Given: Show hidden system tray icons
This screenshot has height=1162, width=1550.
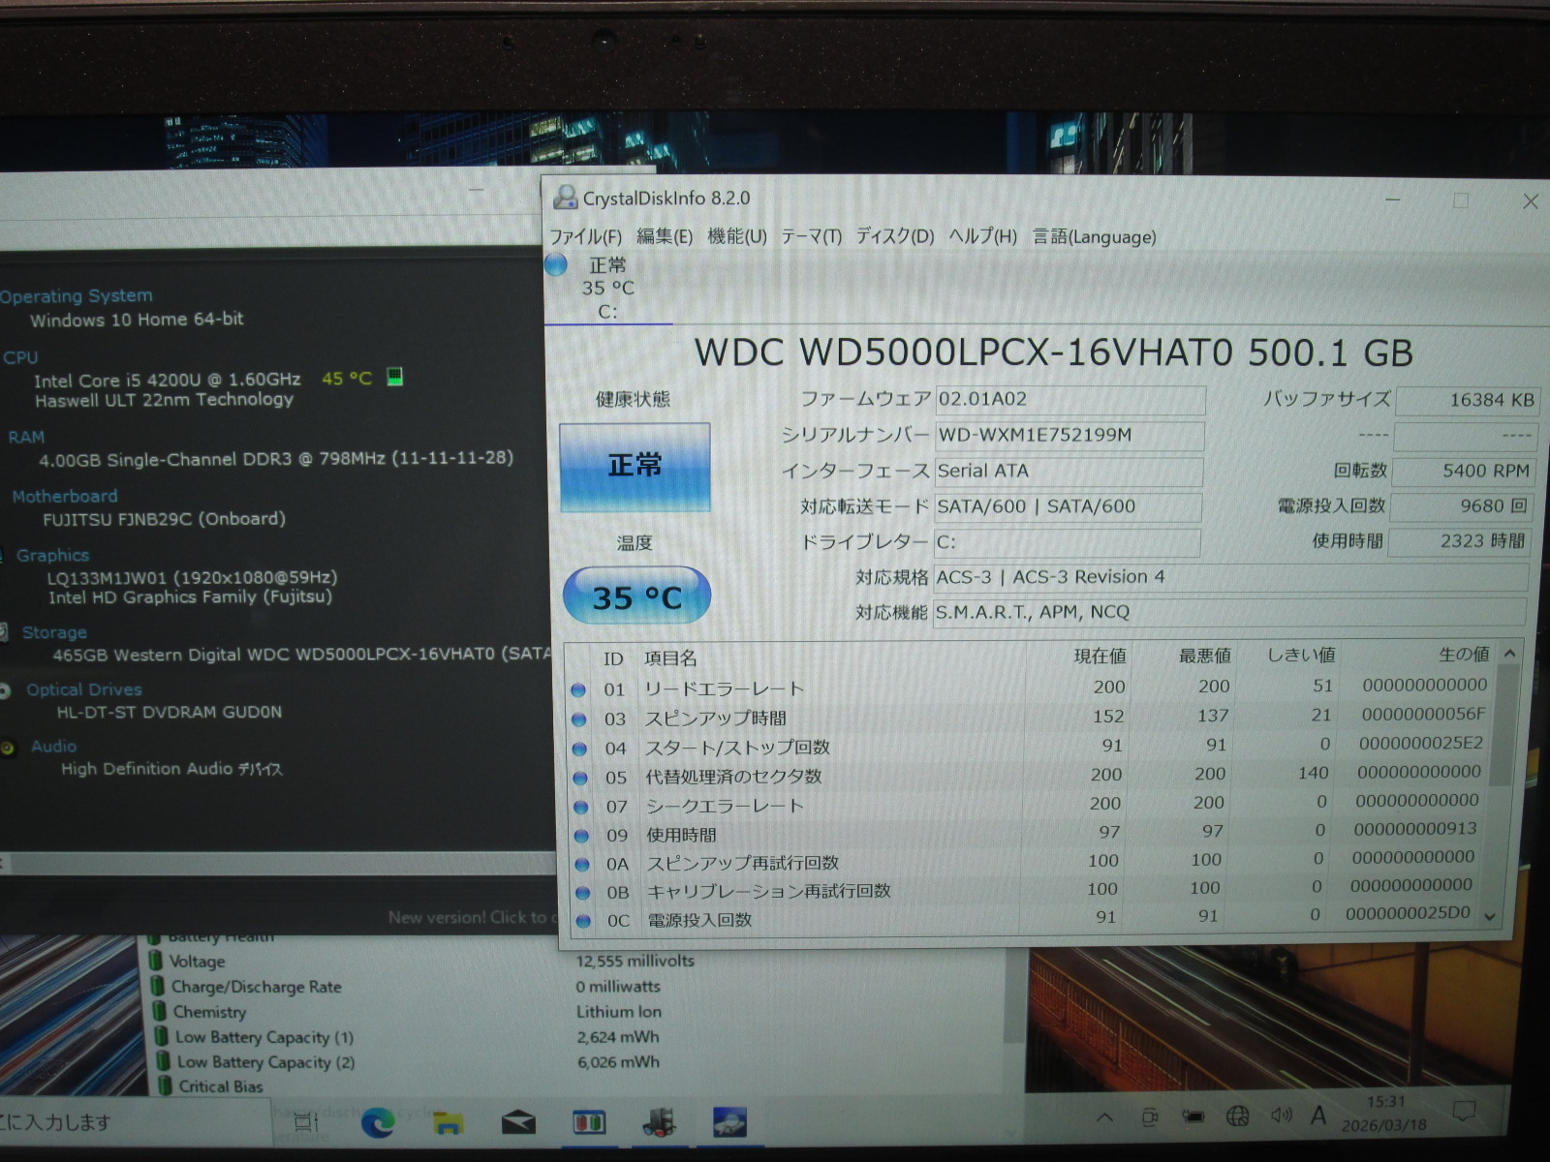Looking at the screenshot, I should pyautogui.click(x=1104, y=1117).
